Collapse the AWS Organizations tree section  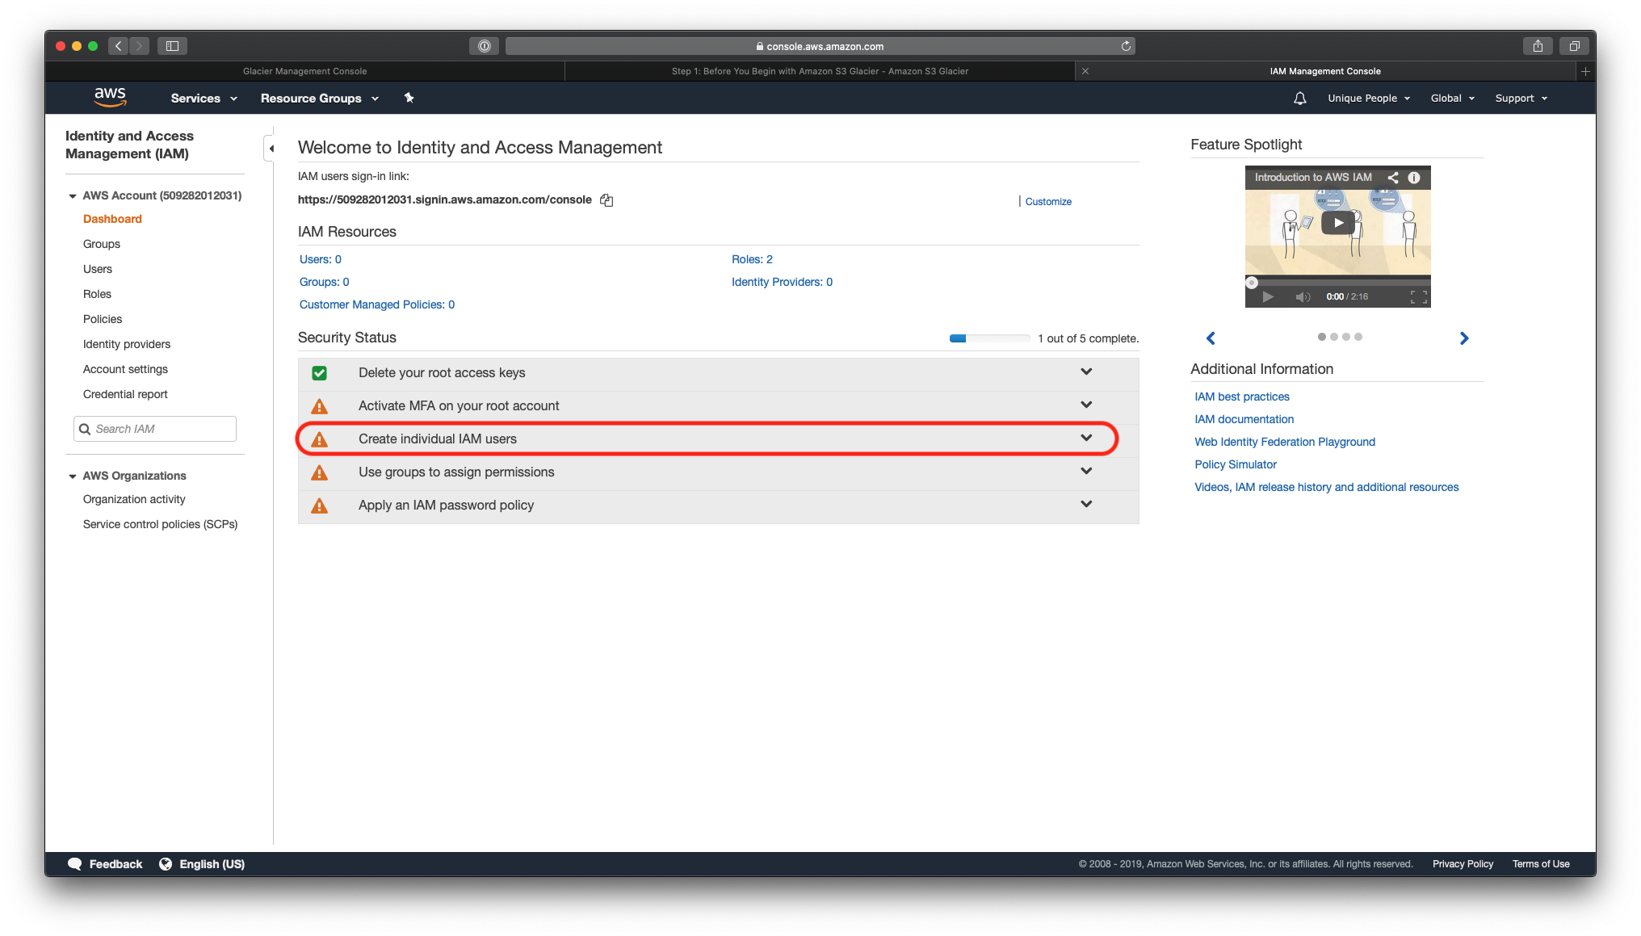coord(73,476)
